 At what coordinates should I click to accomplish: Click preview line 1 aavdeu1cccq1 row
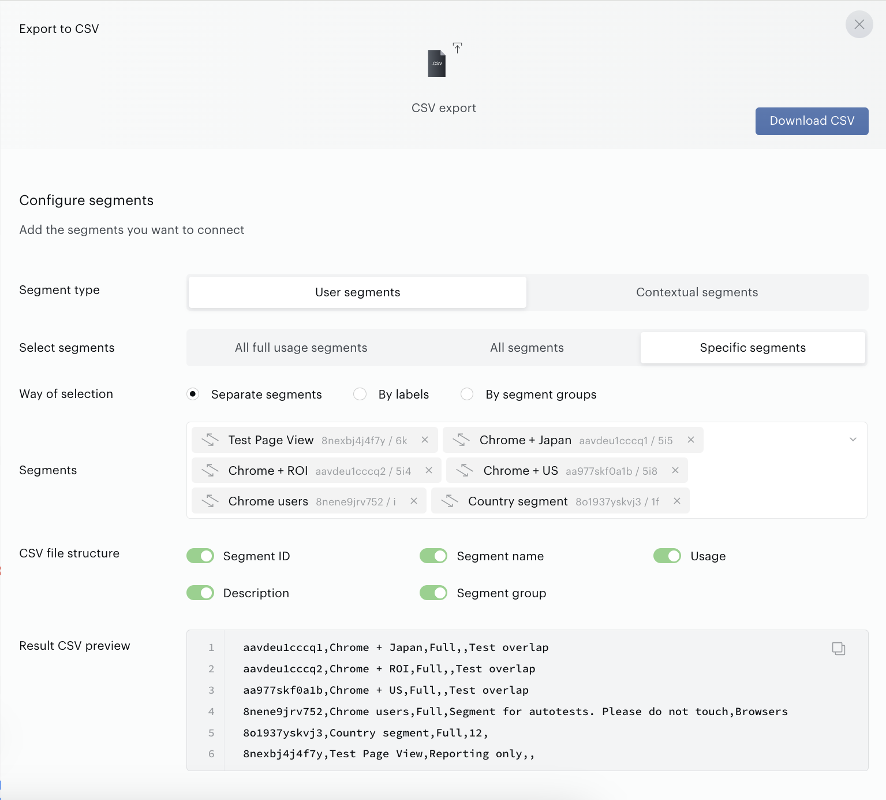tap(396, 648)
